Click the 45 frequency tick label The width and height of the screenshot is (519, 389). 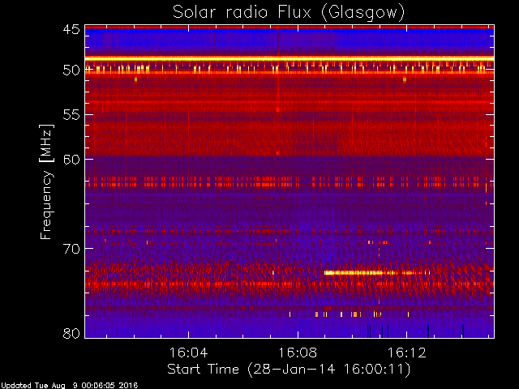pos(71,29)
